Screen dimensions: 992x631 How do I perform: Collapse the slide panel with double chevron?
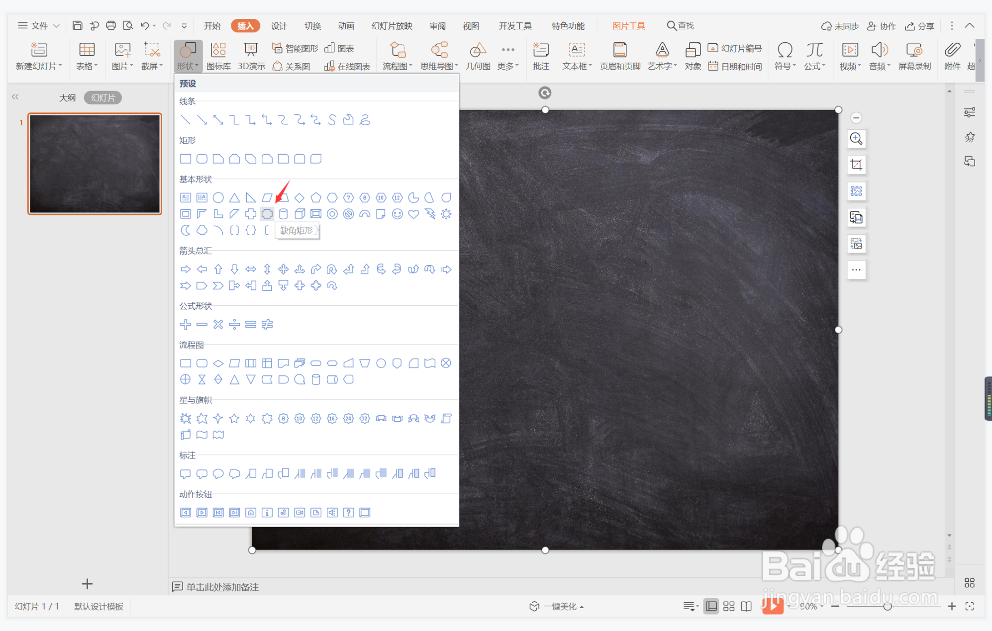pyautogui.click(x=15, y=97)
